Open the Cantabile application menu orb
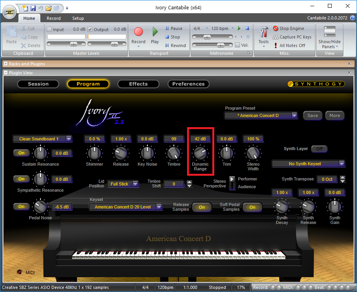The width and height of the screenshot is (357, 292). point(9,12)
